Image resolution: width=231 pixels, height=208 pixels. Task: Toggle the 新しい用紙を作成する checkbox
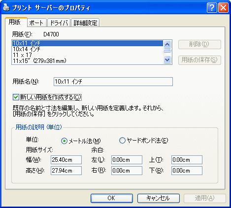(x=16, y=97)
